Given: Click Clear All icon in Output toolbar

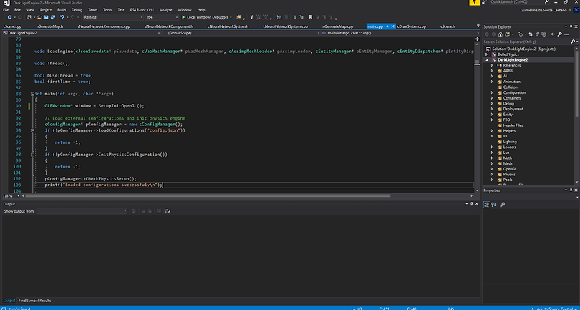Looking at the screenshot, I should click(159, 211).
